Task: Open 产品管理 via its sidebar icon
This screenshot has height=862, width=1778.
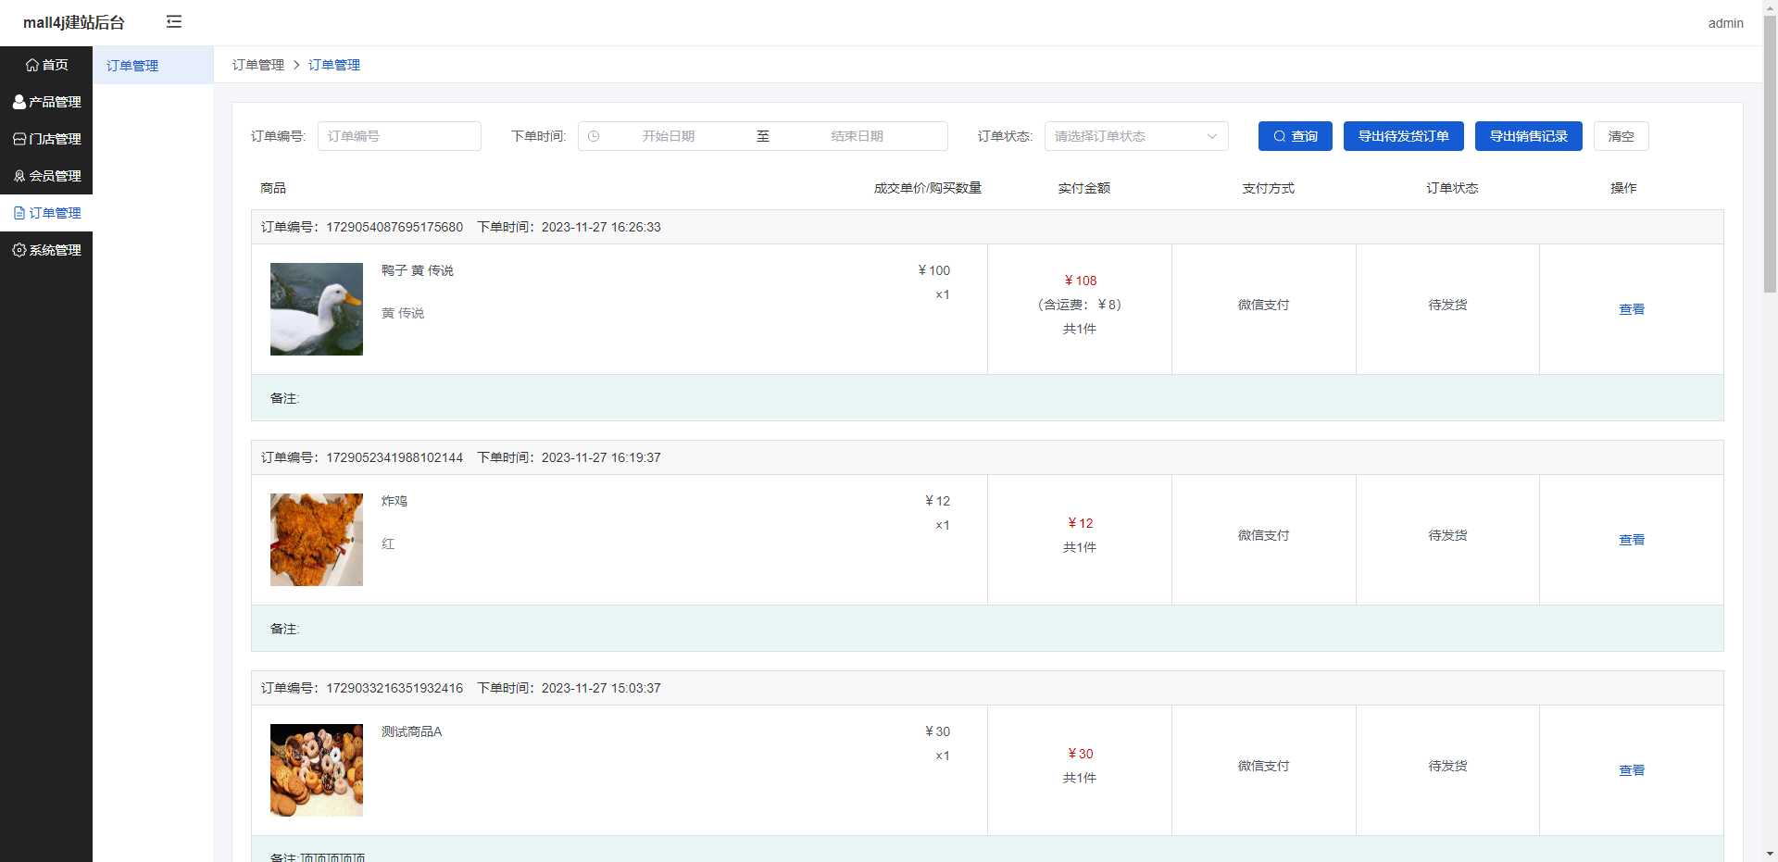Action: [x=19, y=102]
